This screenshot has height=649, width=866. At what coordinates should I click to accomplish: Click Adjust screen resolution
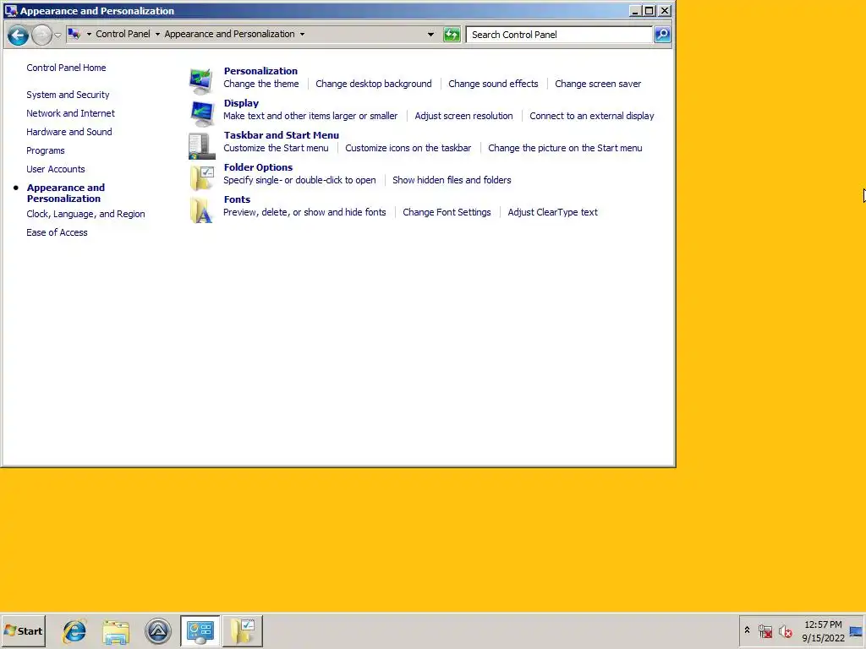[464, 116]
